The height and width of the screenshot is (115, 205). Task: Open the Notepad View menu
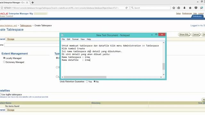[x=83, y=39]
